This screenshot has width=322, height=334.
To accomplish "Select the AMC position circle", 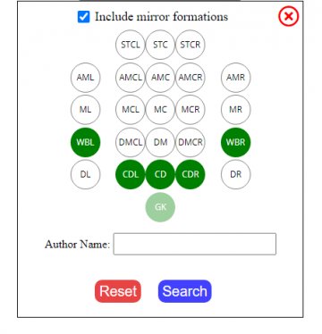I will pyautogui.click(x=160, y=78).
